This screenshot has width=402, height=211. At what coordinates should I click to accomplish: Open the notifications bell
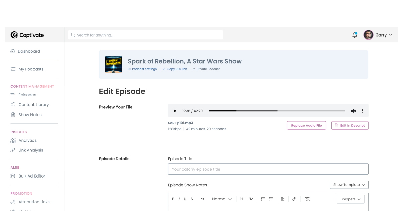pos(355,34)
